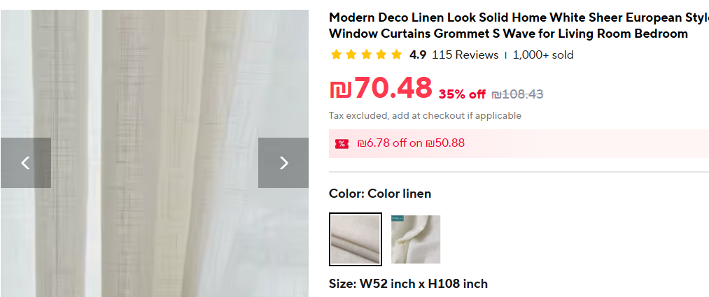
Task: Click the 1,000+ sold text
Action: pos(543,55)
